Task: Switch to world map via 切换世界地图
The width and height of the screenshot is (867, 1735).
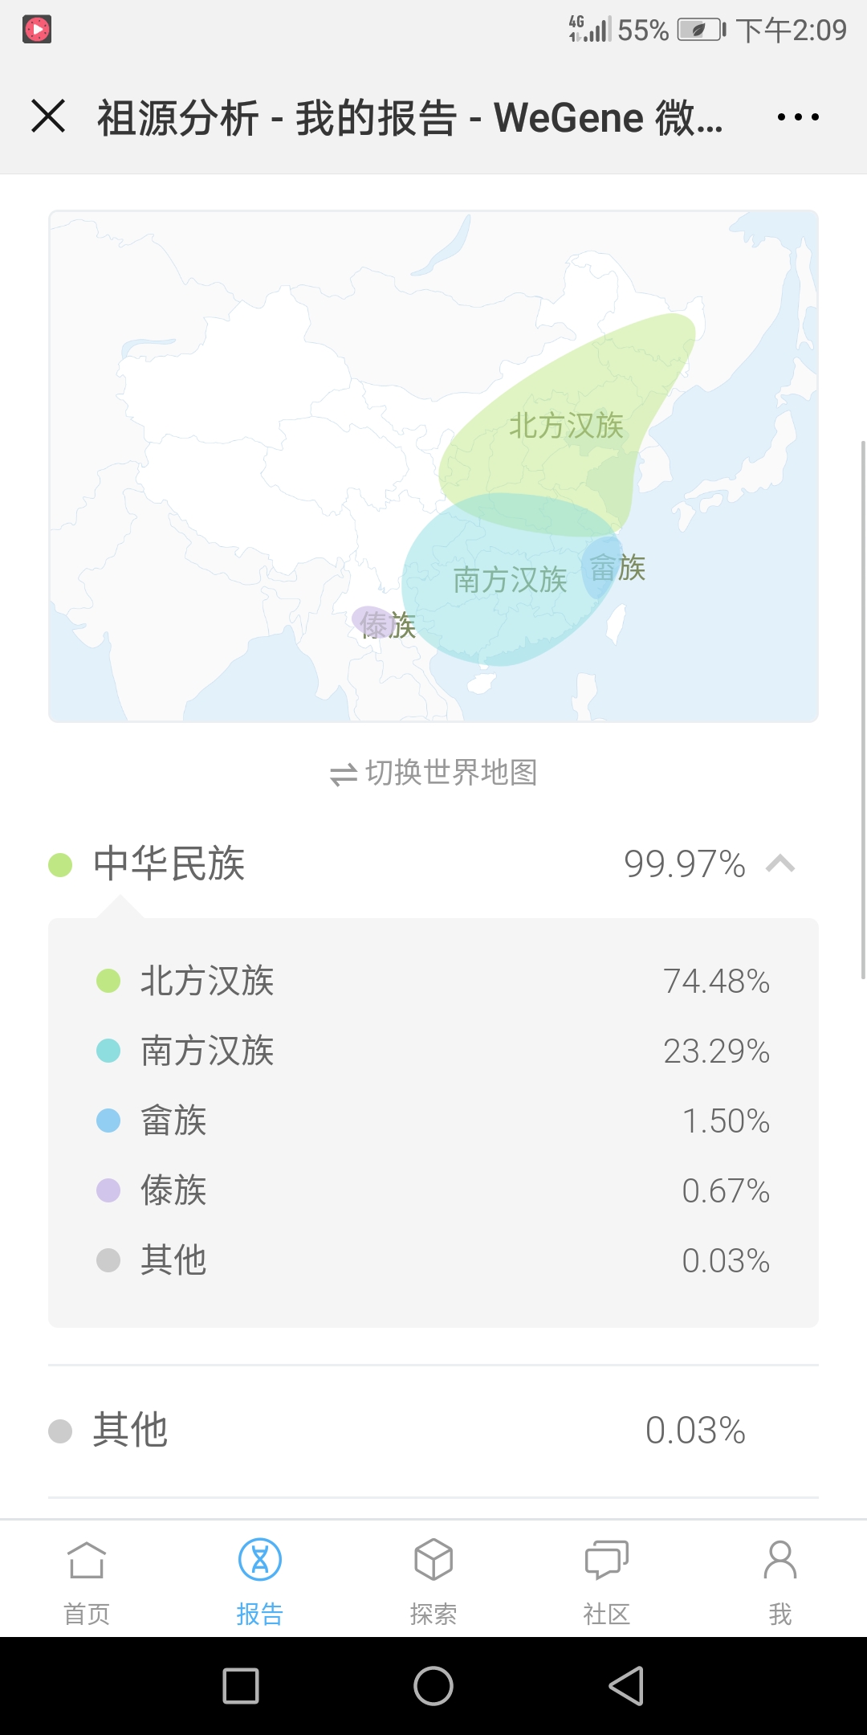Action: 433,773
